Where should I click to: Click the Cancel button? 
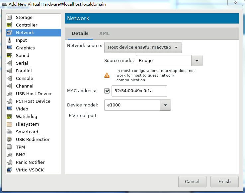pos(192,182)
